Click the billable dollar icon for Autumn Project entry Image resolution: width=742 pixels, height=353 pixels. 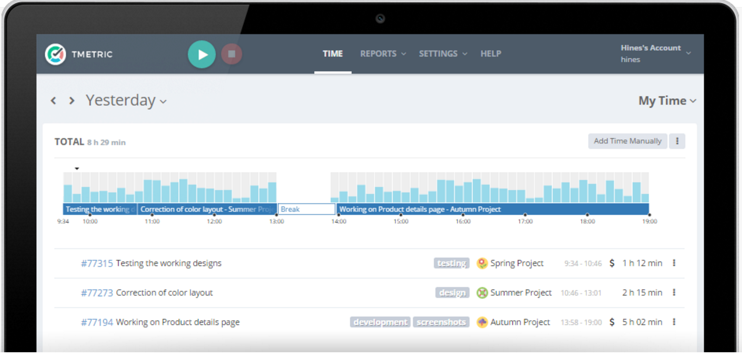pos(612,322)
